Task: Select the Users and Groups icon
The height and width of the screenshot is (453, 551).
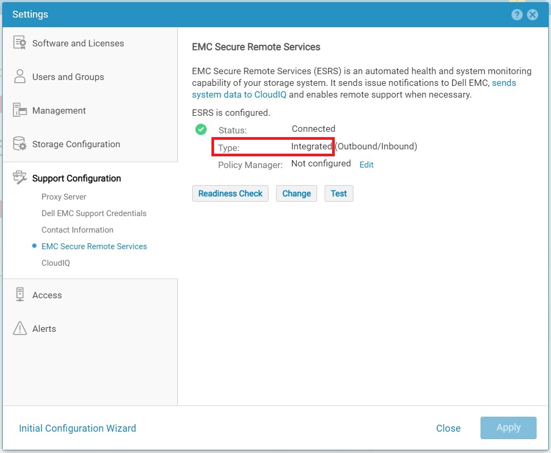Action: (x=19, y=76)
